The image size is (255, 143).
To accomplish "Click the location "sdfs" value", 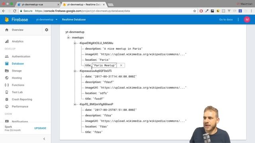I will [103, 93].
